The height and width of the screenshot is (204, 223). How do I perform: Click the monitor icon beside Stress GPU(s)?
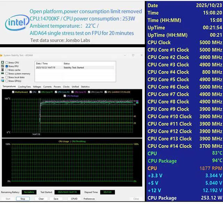[3, 81]
